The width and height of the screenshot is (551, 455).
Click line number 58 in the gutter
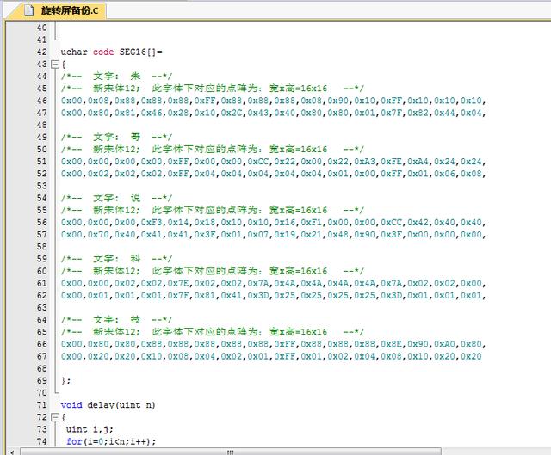point(42,247)
